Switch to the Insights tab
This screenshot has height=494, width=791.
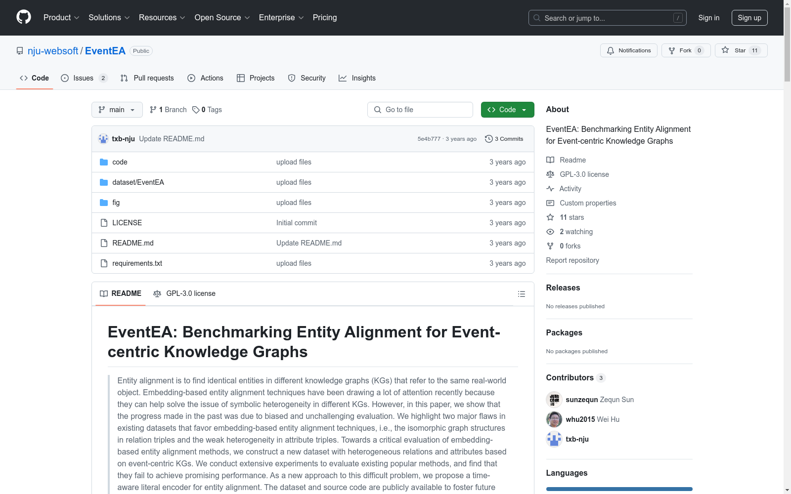pos(357,78)
